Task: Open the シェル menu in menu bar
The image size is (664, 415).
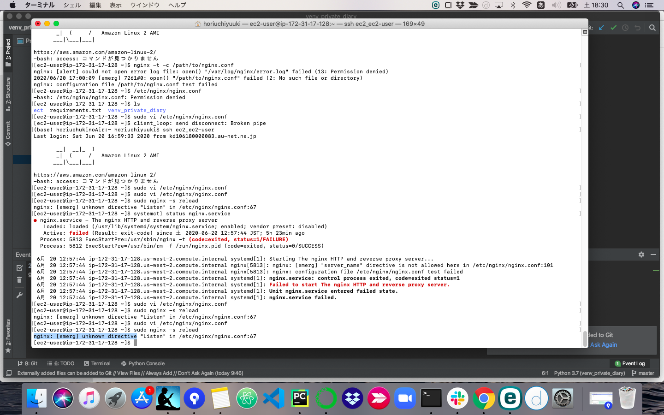Action: click(72, 5)
